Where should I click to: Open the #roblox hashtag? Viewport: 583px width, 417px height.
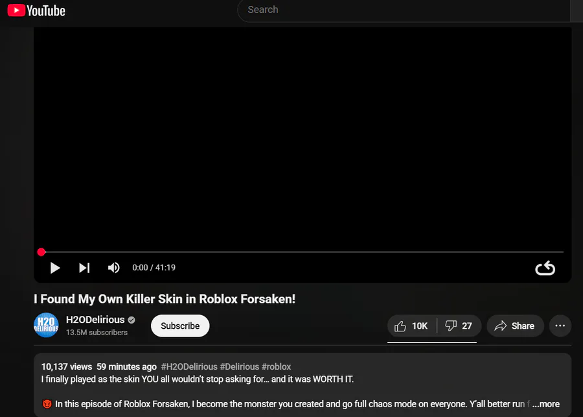(276, 366)
